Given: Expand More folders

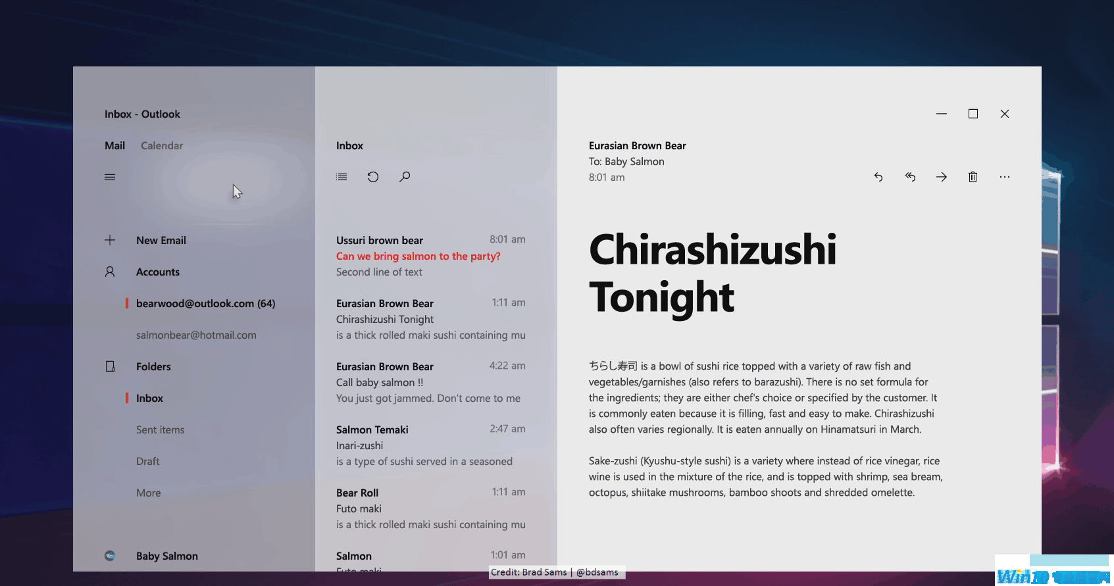Looking at the screenshot, I should click(148, 493).
